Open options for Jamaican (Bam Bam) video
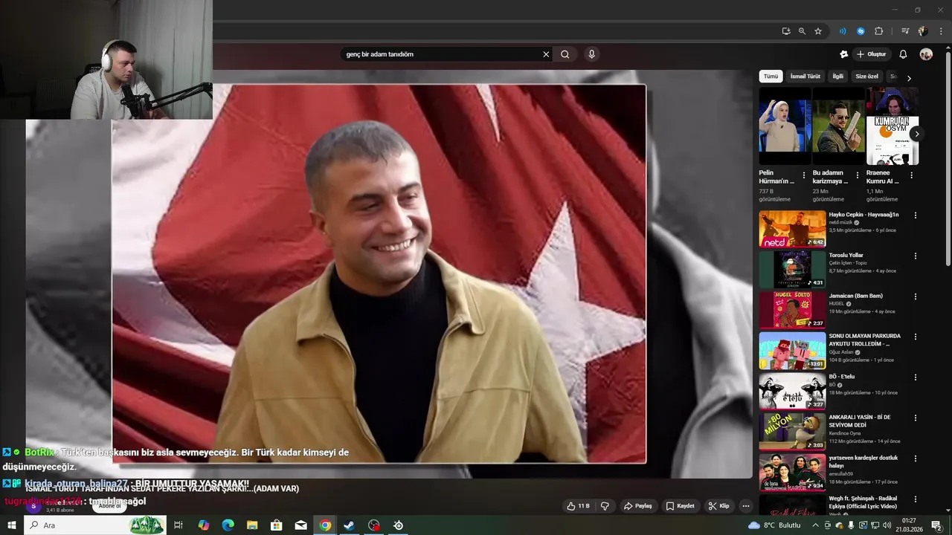Viewport: 952px width, 535px height. (916, 296)
